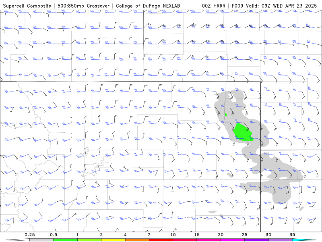Click the '20' colorbar value label
The width and height of the screenshot is (322, 242).
coord(221,235)
